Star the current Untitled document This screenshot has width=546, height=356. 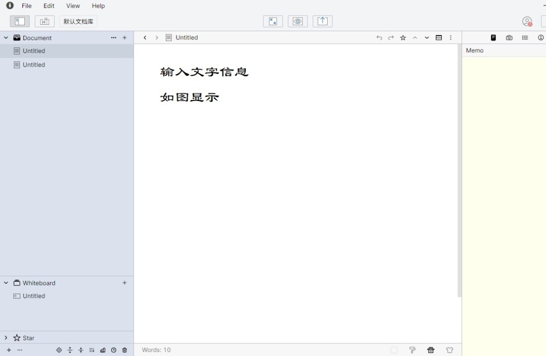pyautogui.click(x=402, y=37)
